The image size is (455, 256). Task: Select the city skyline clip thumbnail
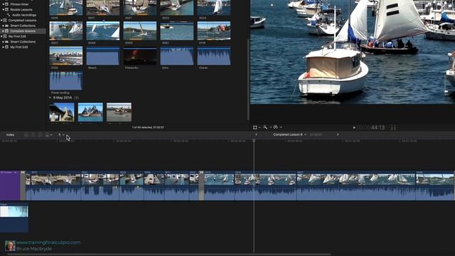66,56
